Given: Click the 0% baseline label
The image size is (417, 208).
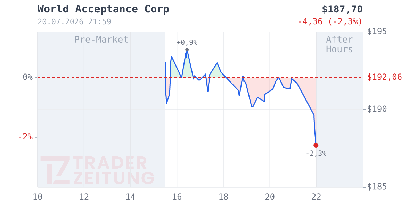Looking at the screenshot, I should click(x=28, y=77).
